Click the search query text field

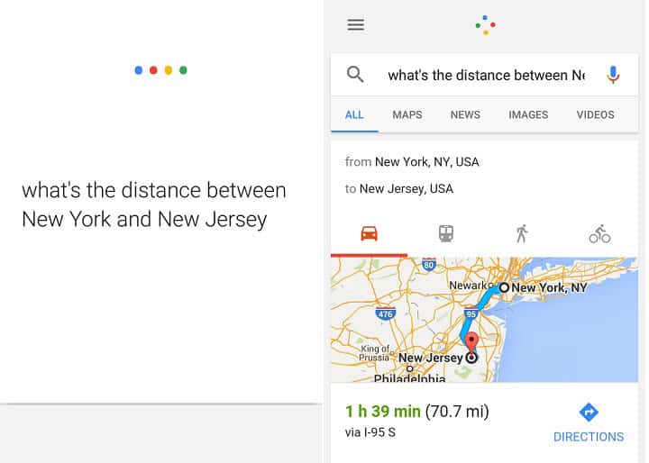click(487, 76)
